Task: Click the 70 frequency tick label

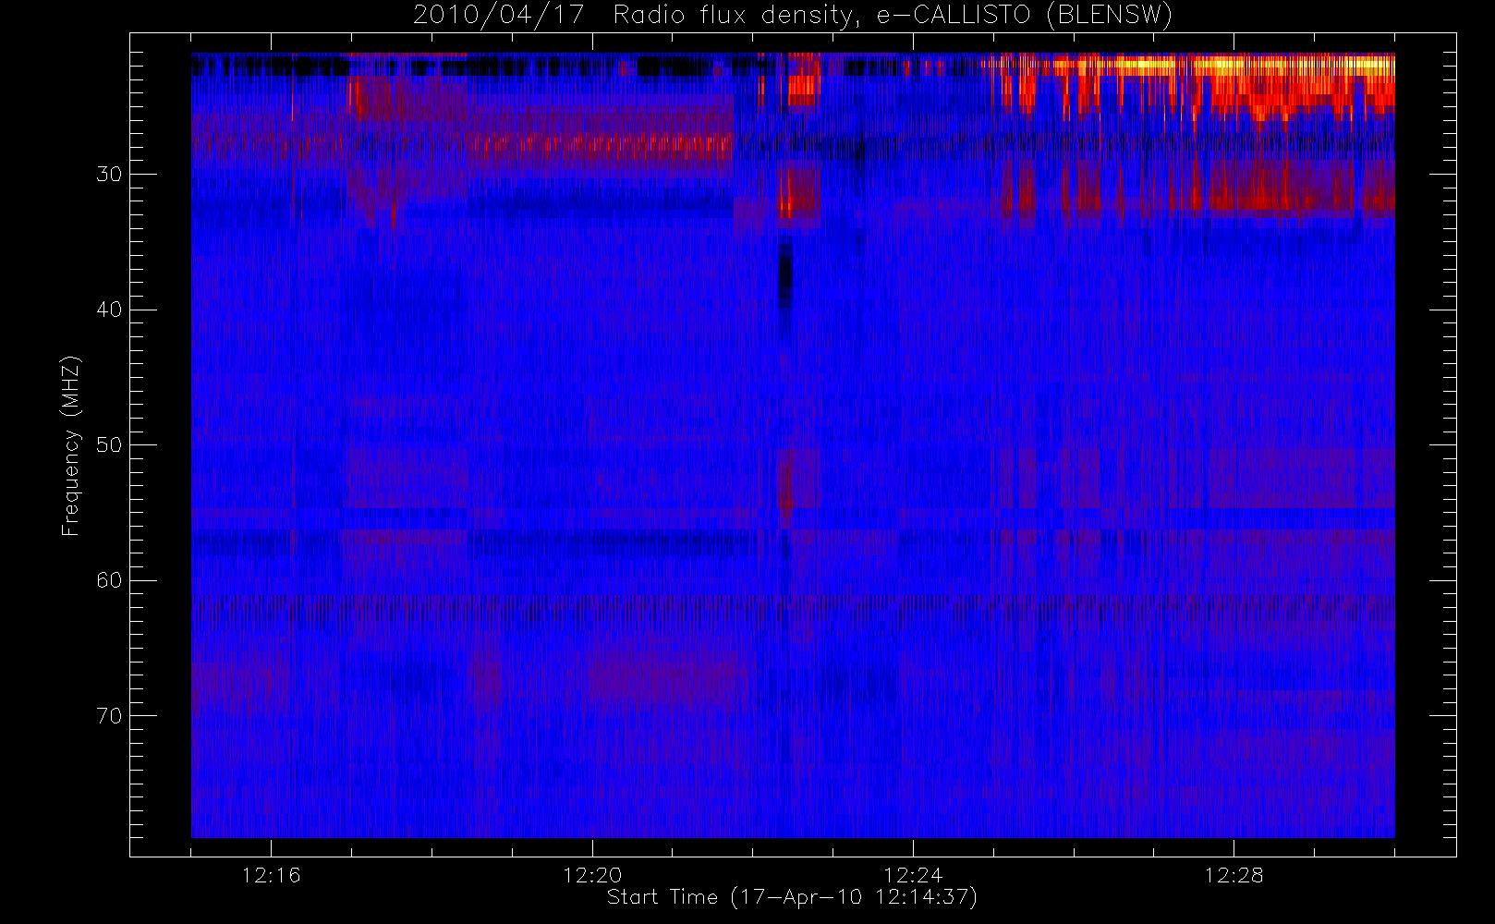Action: (109, 716)
